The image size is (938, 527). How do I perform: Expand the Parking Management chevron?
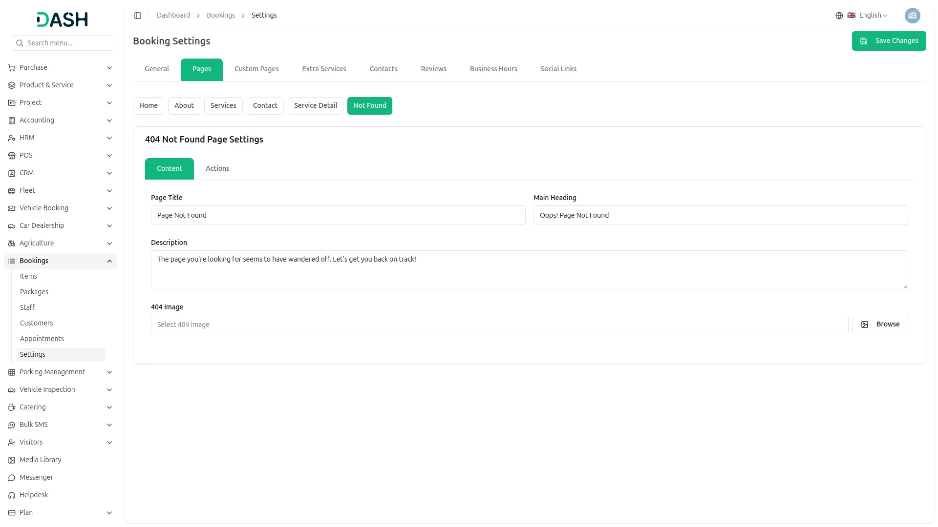[109, 372]
